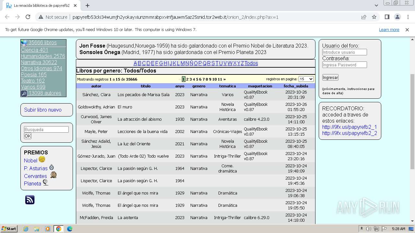The image size is (415, 233).
Task: Open the file explorer taskbar icon
Action: [x=37, y=229]
